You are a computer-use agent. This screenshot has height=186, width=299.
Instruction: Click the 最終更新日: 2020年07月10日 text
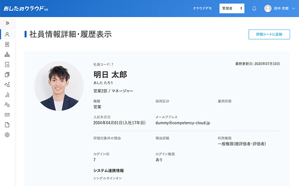pos(257,64)
